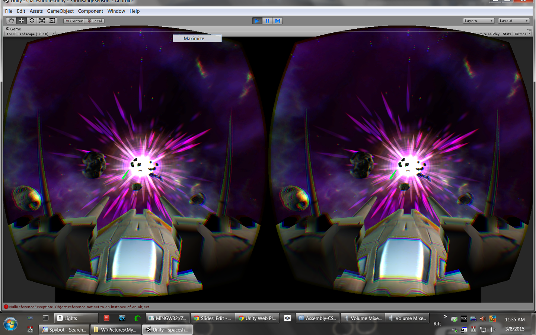Toggle Maximize on Play
Screen dimensions: 536x335
(487, 34)
